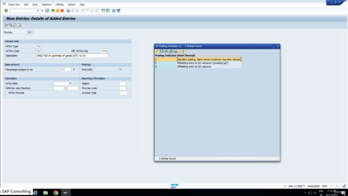Open the Help menu
Viewport: 348px width, 196px height.
82,4
